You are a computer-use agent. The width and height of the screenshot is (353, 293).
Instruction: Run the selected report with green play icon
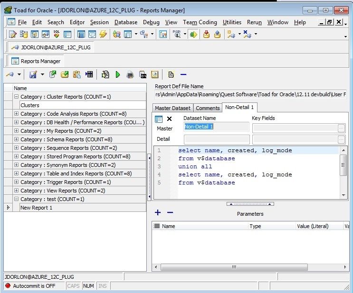point(118,74)
